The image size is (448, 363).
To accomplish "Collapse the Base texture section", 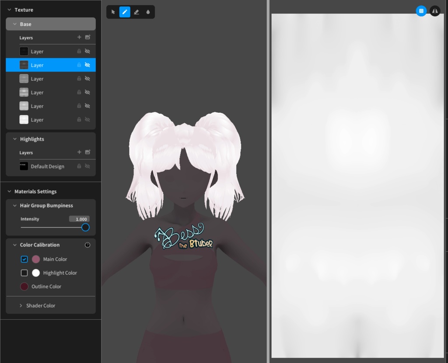I will pyautogui.click(x=16, y=24).
